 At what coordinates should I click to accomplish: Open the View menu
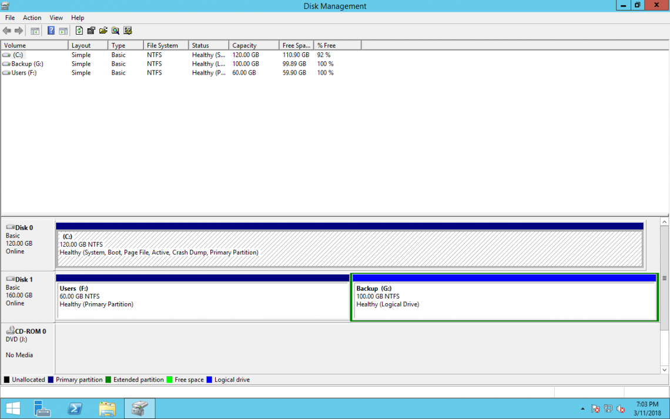click(x=56, y=18)
